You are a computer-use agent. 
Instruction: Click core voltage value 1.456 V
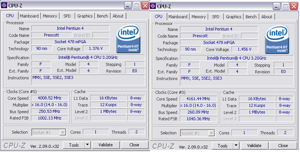pos(245,49)
